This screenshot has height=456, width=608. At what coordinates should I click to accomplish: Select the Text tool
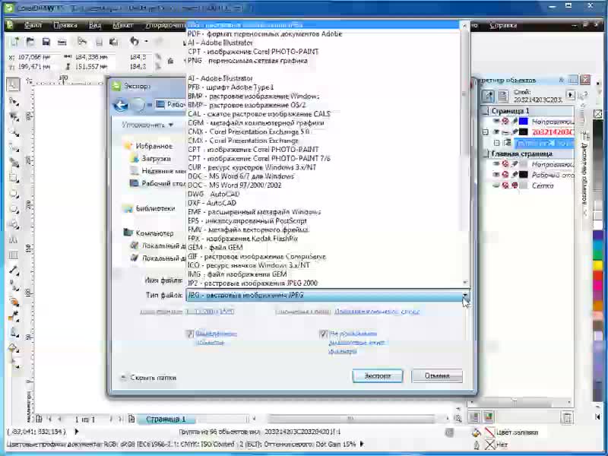pyautogui.click(x=14, y=239)
